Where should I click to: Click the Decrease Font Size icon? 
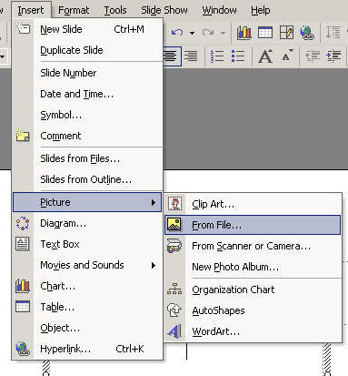287,56
